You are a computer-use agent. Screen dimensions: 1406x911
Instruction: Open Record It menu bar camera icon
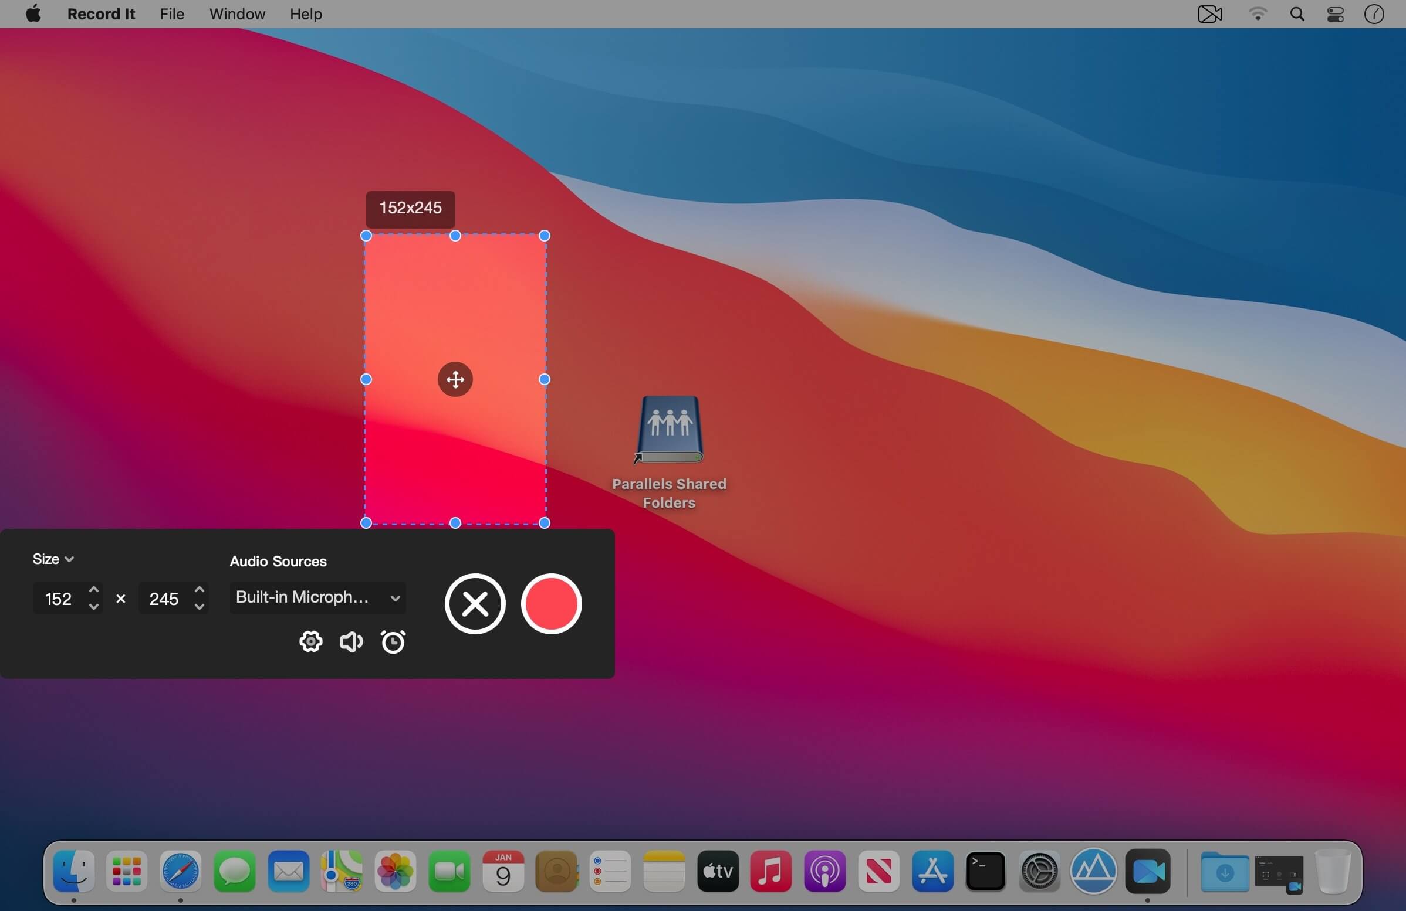tap(1209, 14)
